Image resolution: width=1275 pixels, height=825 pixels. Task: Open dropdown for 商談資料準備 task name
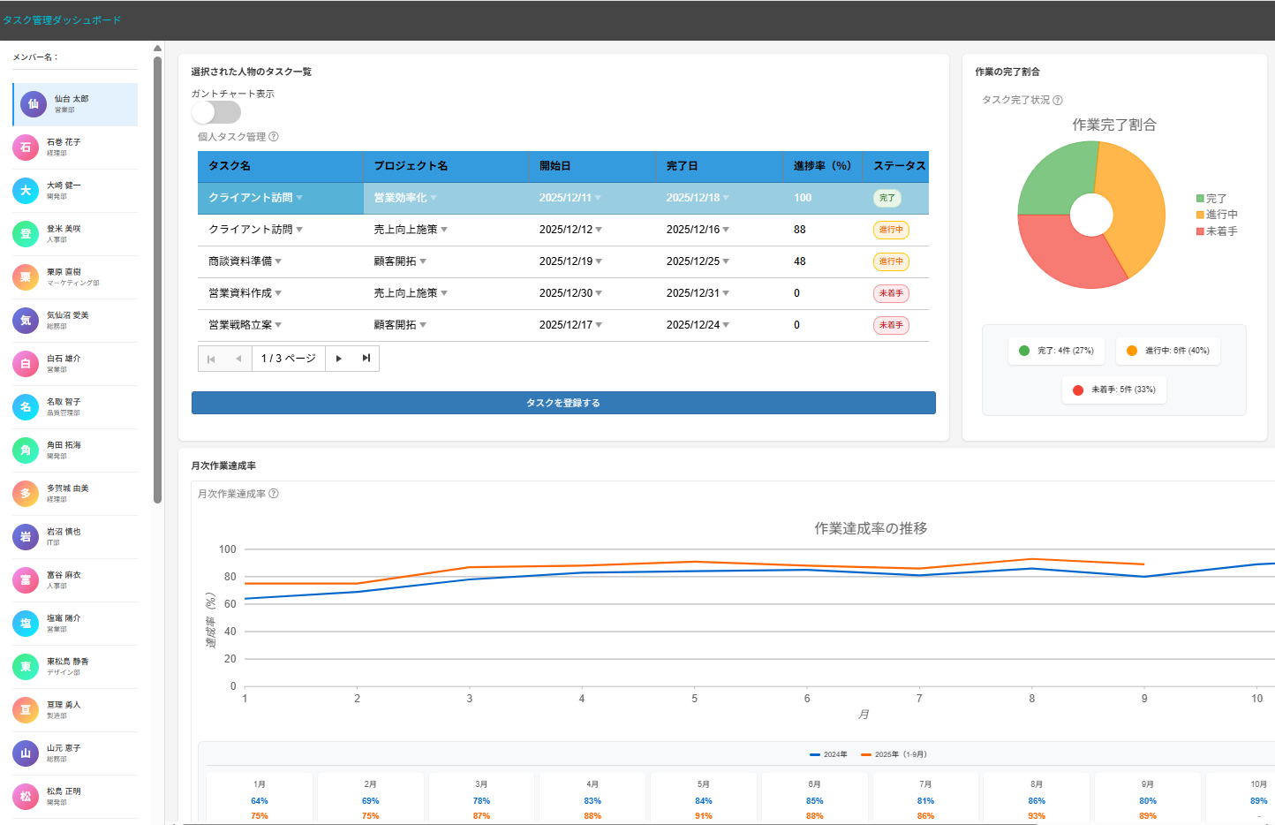(x=278, y=261)
